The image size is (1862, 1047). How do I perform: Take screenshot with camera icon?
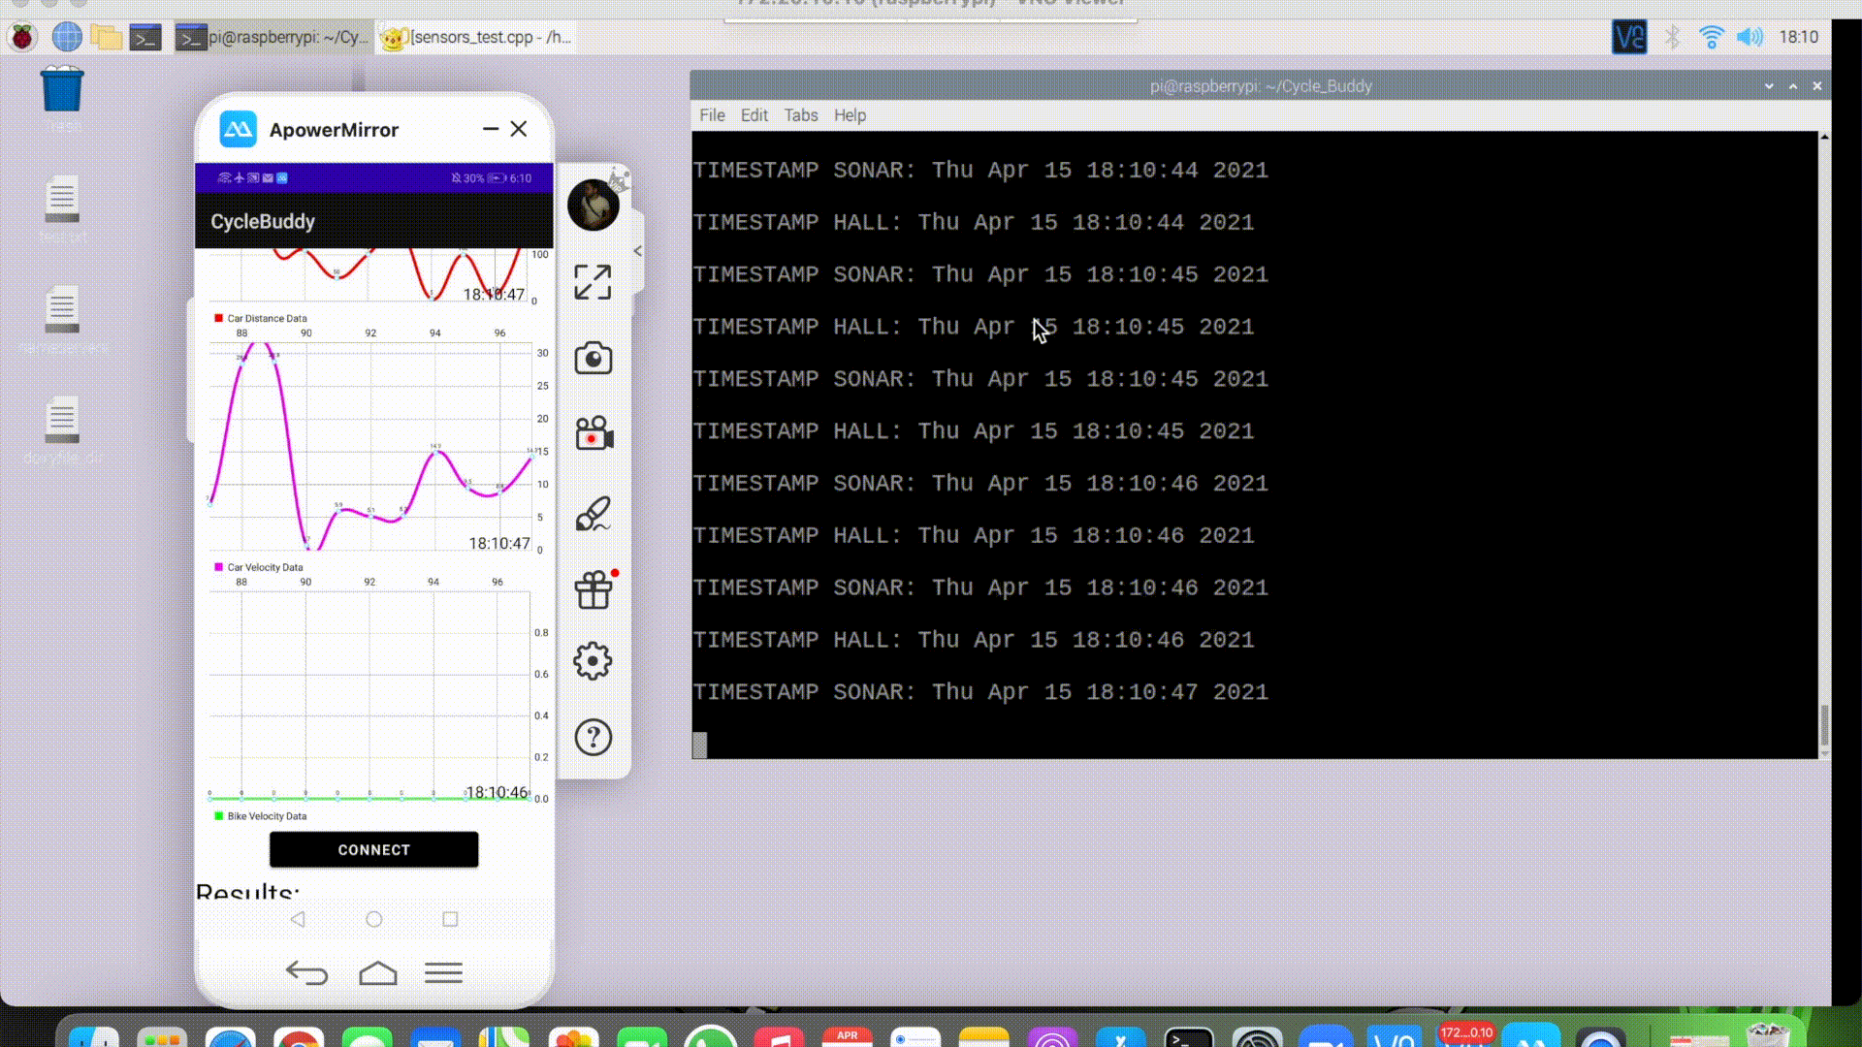[593, 359]
